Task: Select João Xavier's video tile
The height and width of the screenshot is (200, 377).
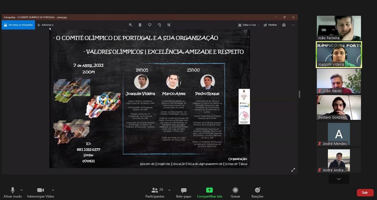Action: coord(339,81)
